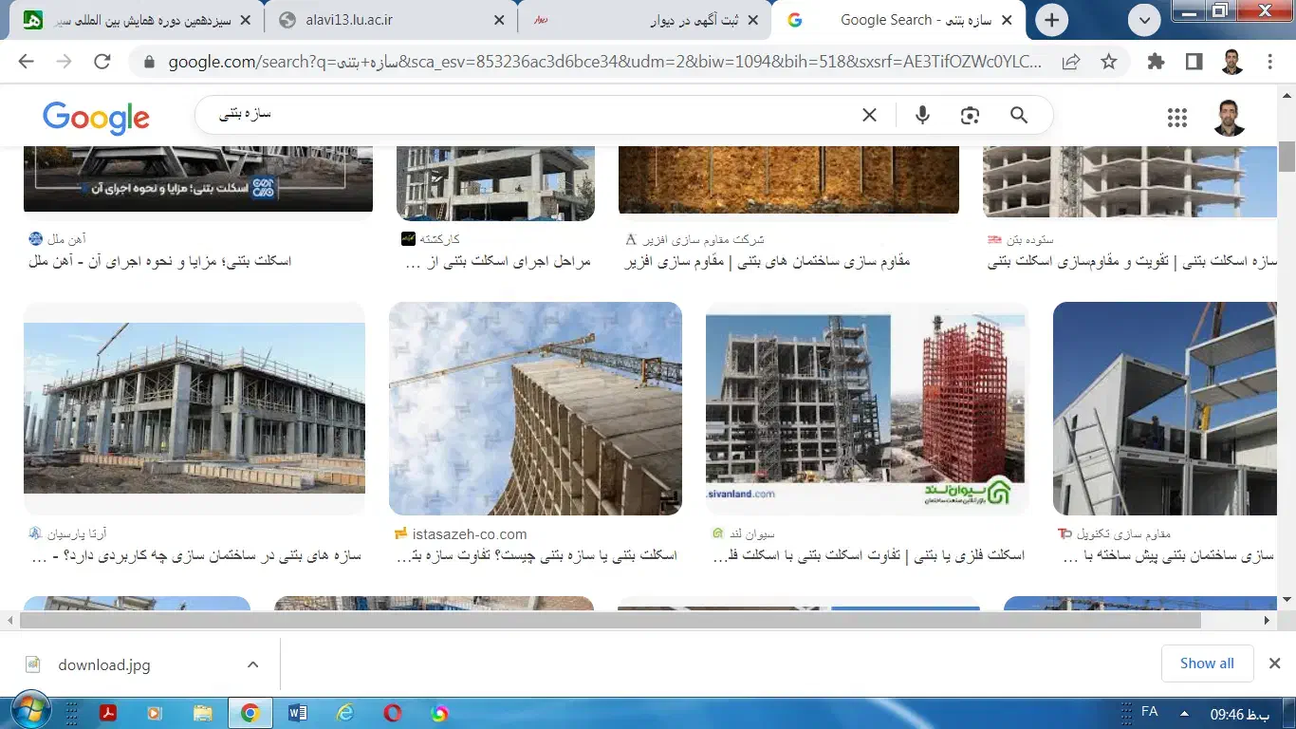The image size is (1296, 729).
Task: Open the Chrome profile avatar in toolbar
Action: [1232, 62]
